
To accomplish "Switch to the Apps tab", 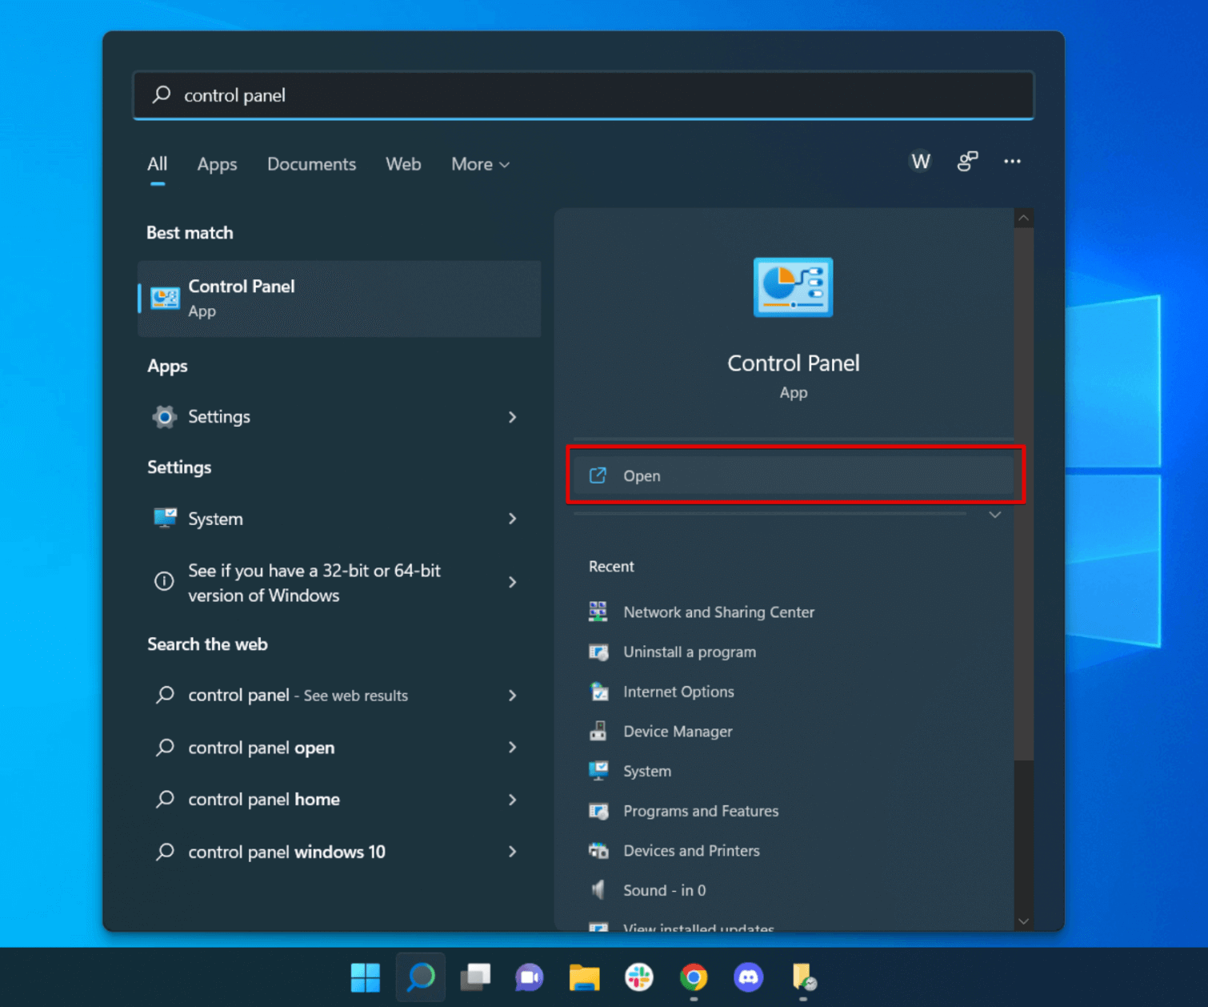I will coord(217,164).
